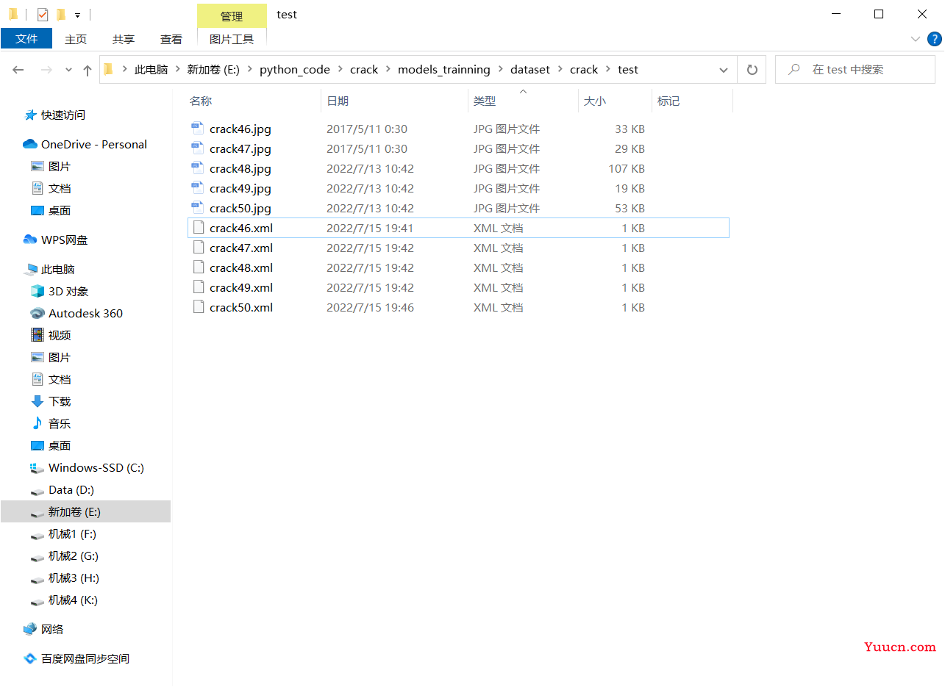Click the 百度网盘同步空间 icon
This screenshot has width=945, height=687.
point(30,658)
